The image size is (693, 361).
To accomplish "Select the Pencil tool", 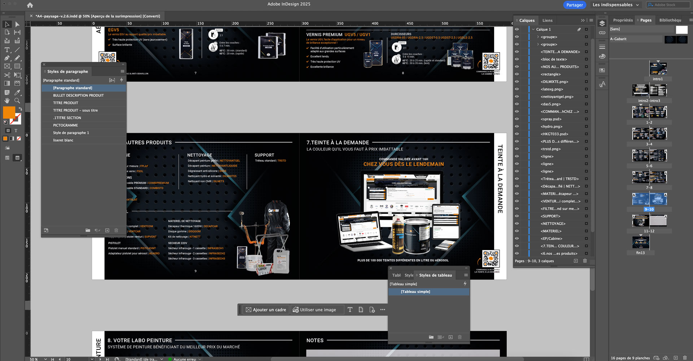I will tap(17, 58).
